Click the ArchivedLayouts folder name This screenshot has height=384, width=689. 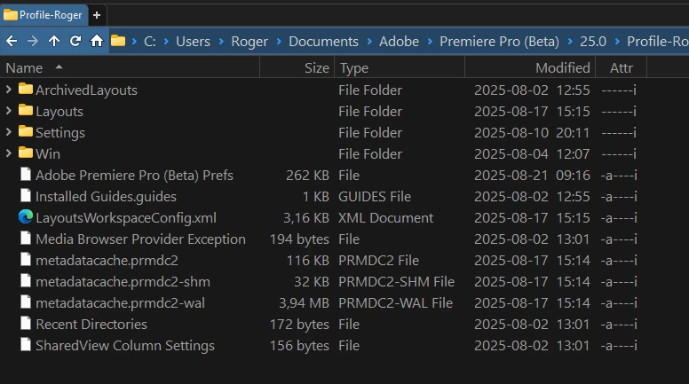(x=86, y=90)
